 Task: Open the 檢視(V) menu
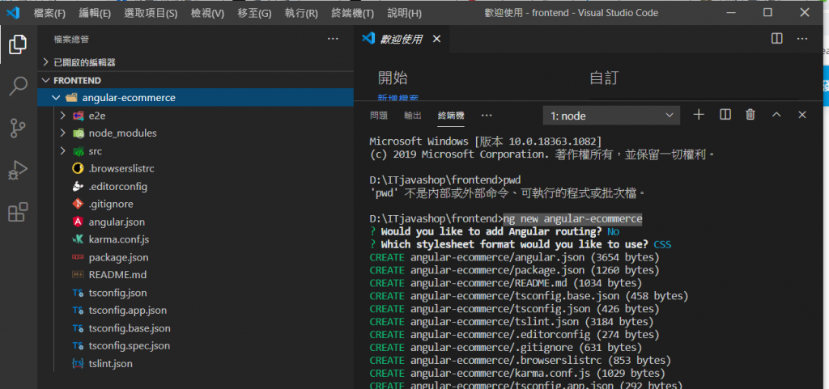coord(208,13)
